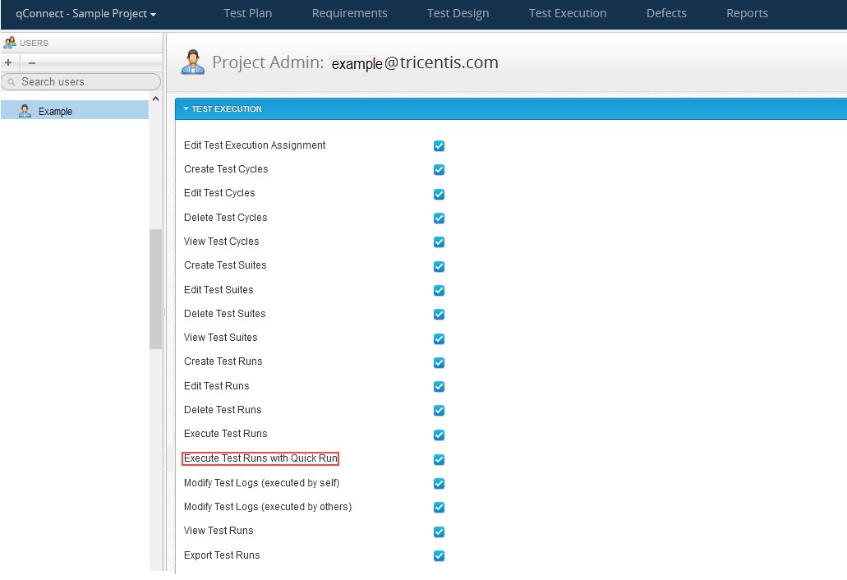Toggle Delete Test Suites checkbox
847x580 pixels.
(x=439, y=315)
